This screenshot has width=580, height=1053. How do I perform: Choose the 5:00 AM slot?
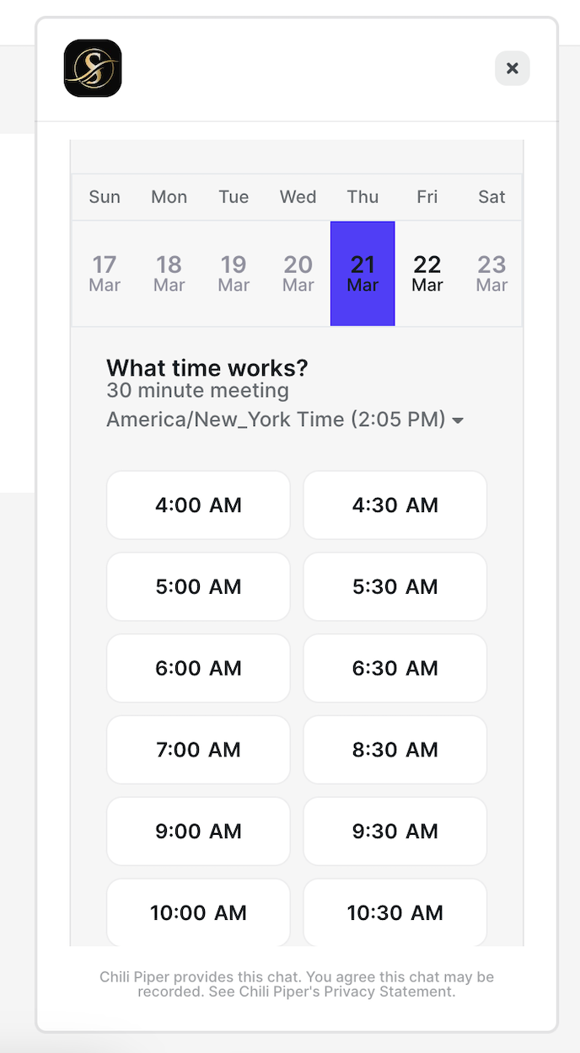pyautogui.click(x=198, y=587)
